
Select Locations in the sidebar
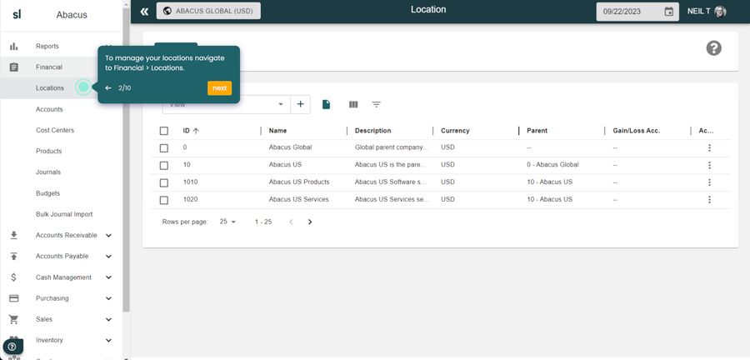pos(50,88)
